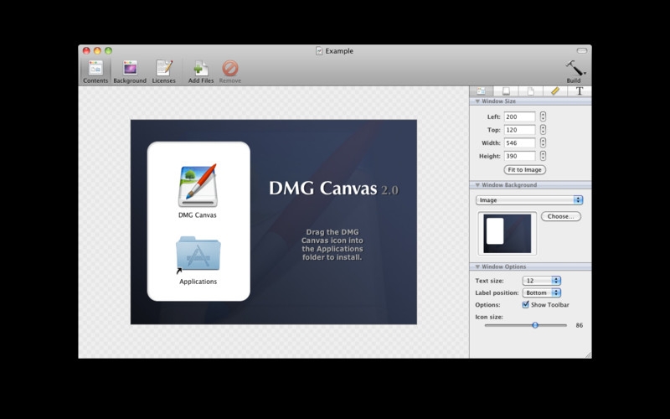Collapse the Window Options section
Image resolution: width=670 pixels, height=419 pixels.
477,266
